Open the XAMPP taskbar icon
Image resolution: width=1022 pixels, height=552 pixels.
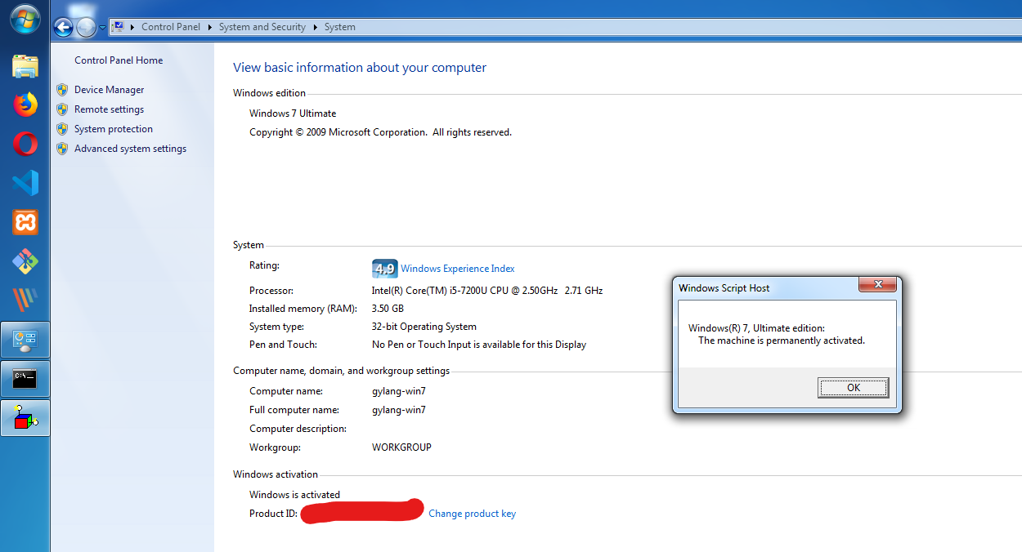(25, 222)
